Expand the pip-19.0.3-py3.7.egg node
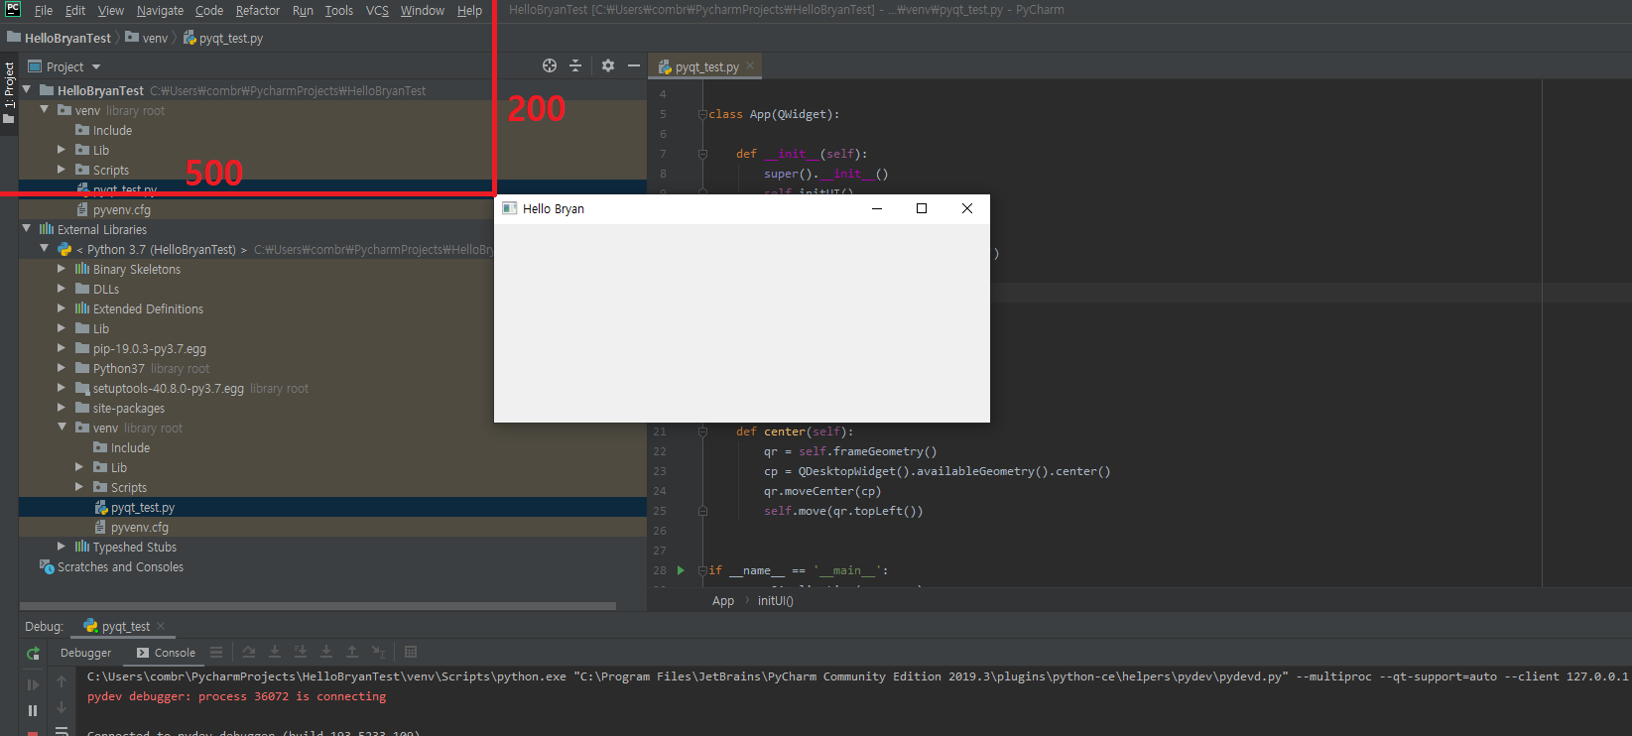The height and width of the screenshot is (736, 1632). click(x=62, y=348)
